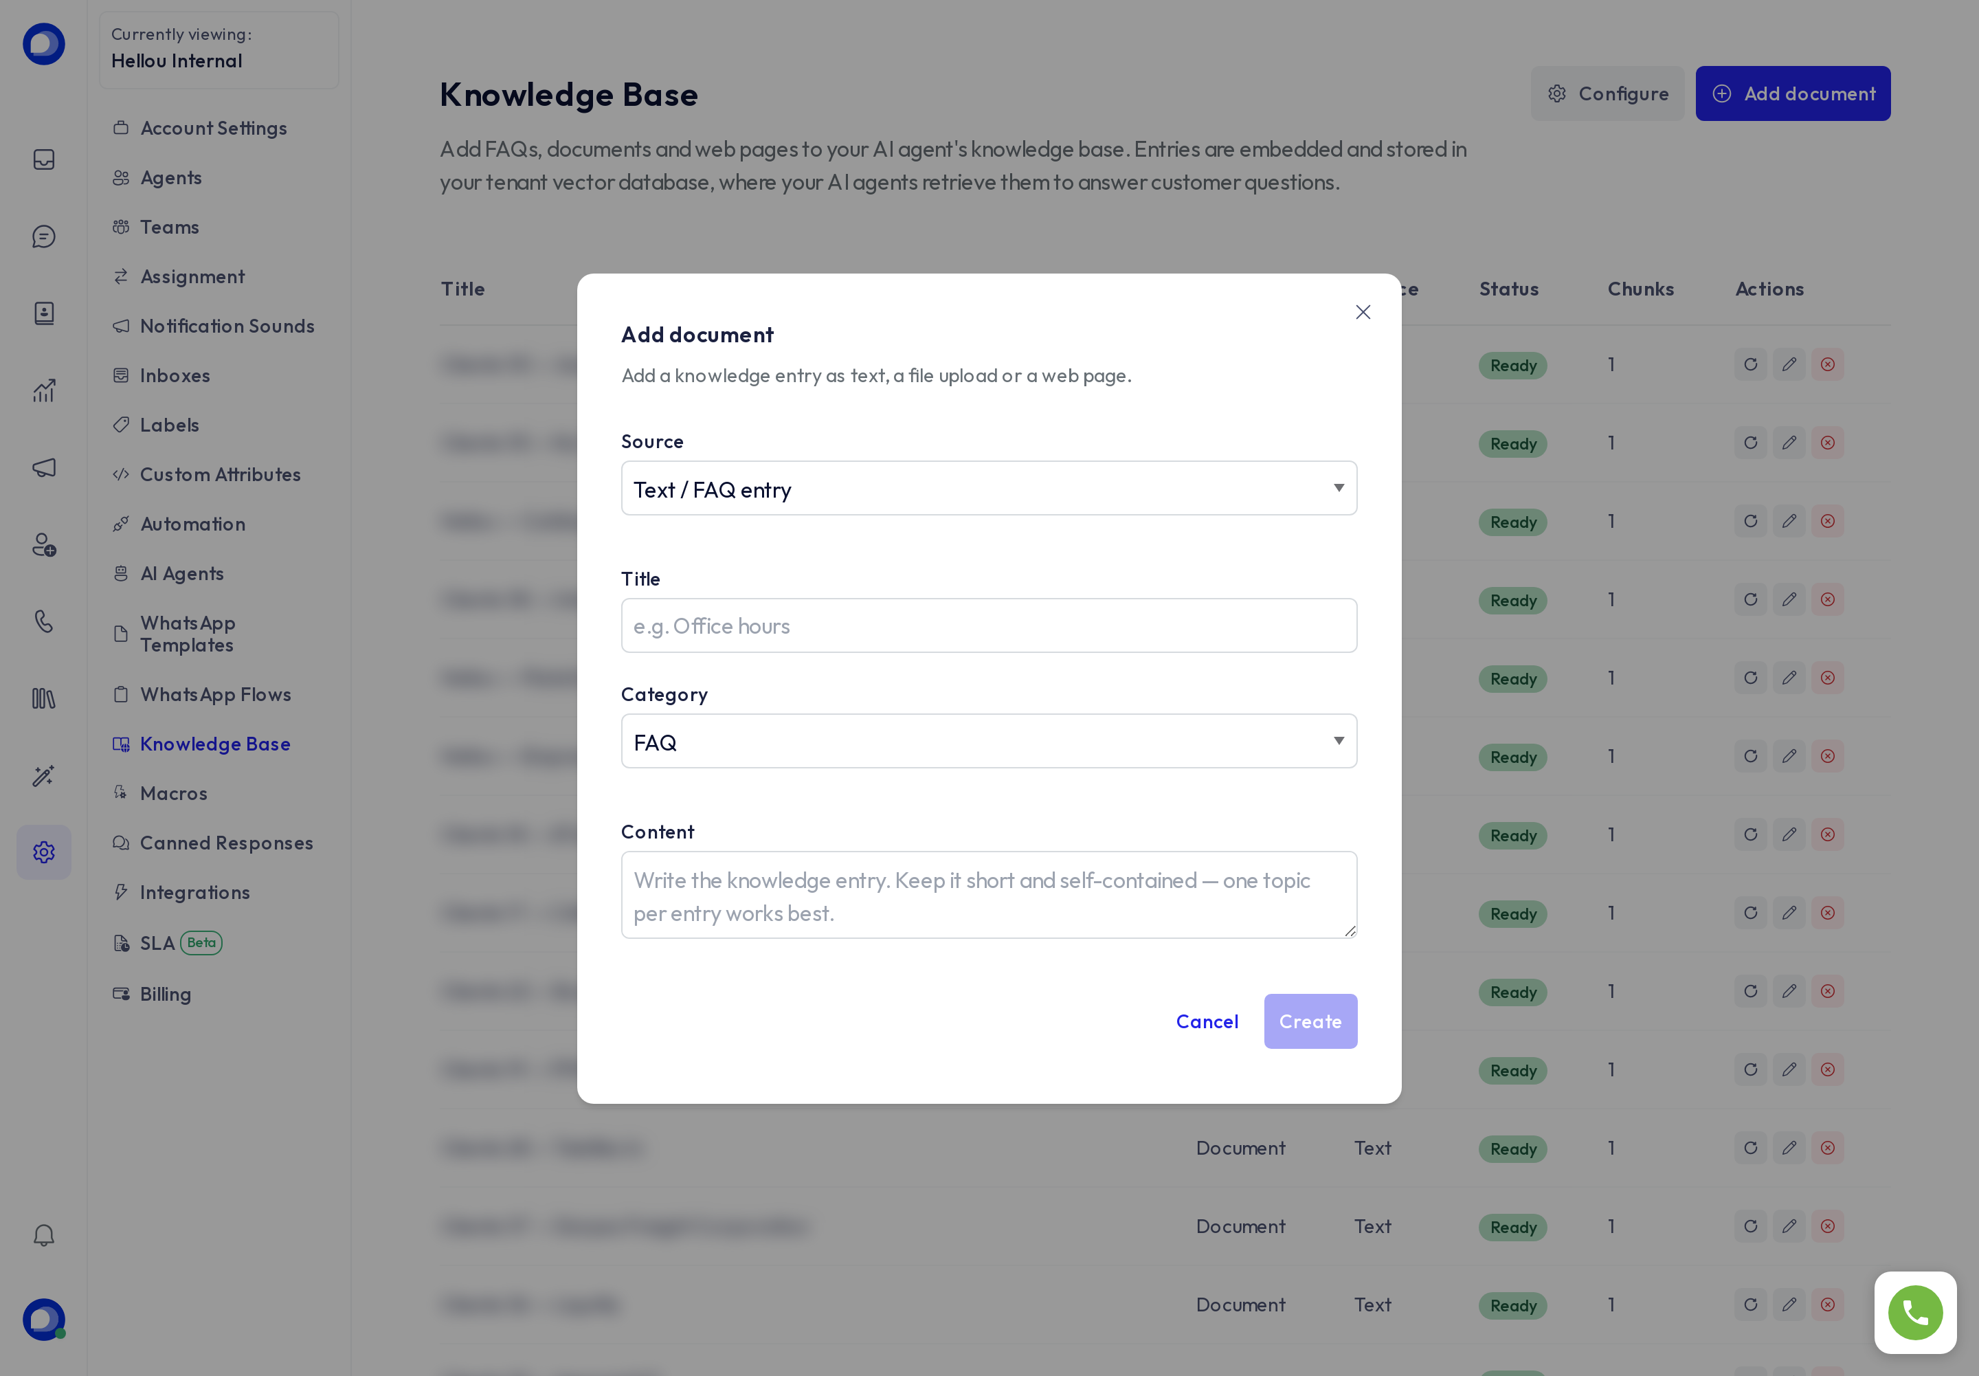Click the green phone call widget
1979x1376 pixels.
(1915, 1312)
